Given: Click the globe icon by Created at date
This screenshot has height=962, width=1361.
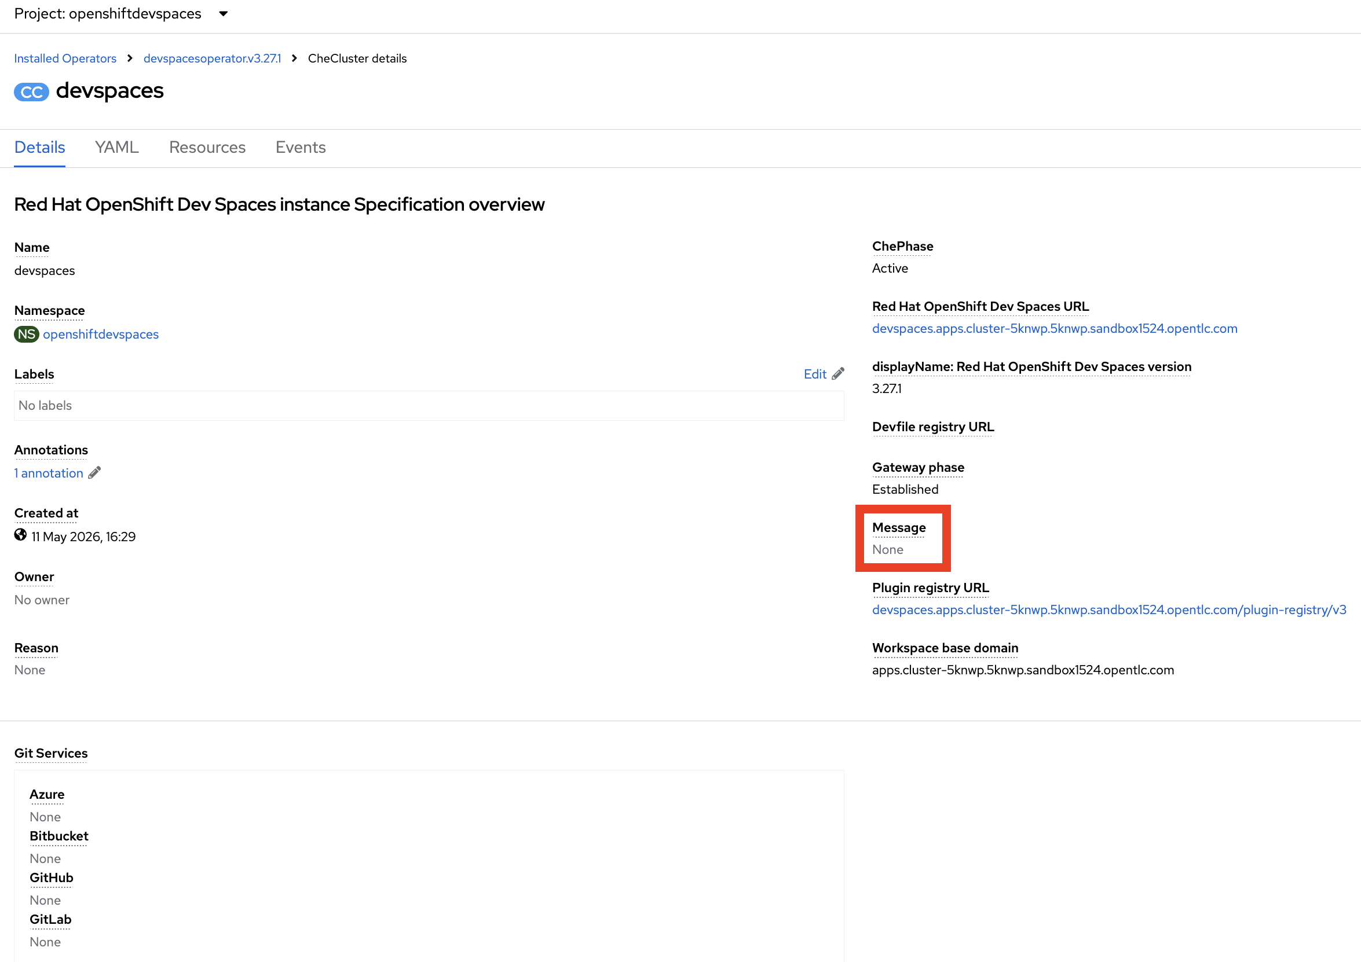Looking at the screenshot, I should click(20, 535).
